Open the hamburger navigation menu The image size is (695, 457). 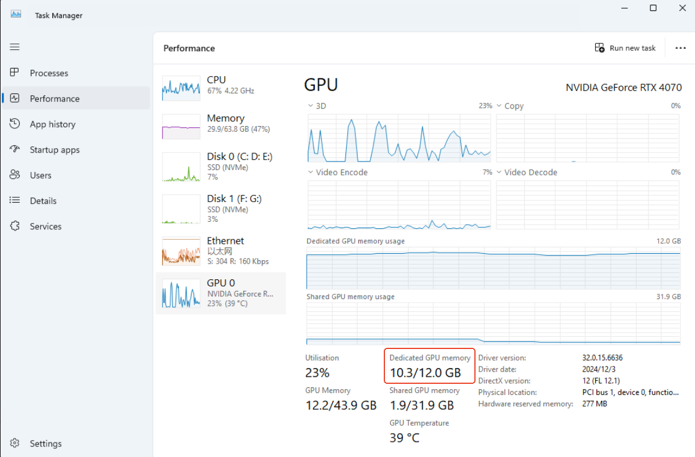[15, 47]
